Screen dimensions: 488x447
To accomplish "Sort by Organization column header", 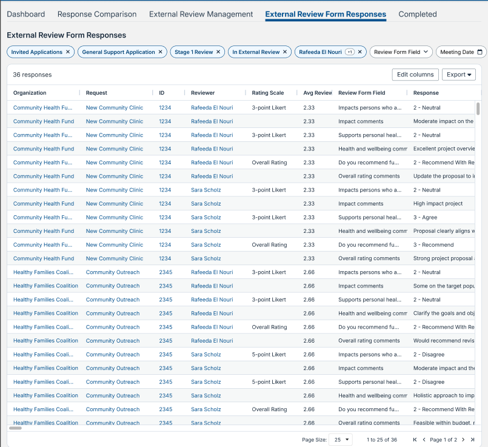I will [x=30, y=93].
